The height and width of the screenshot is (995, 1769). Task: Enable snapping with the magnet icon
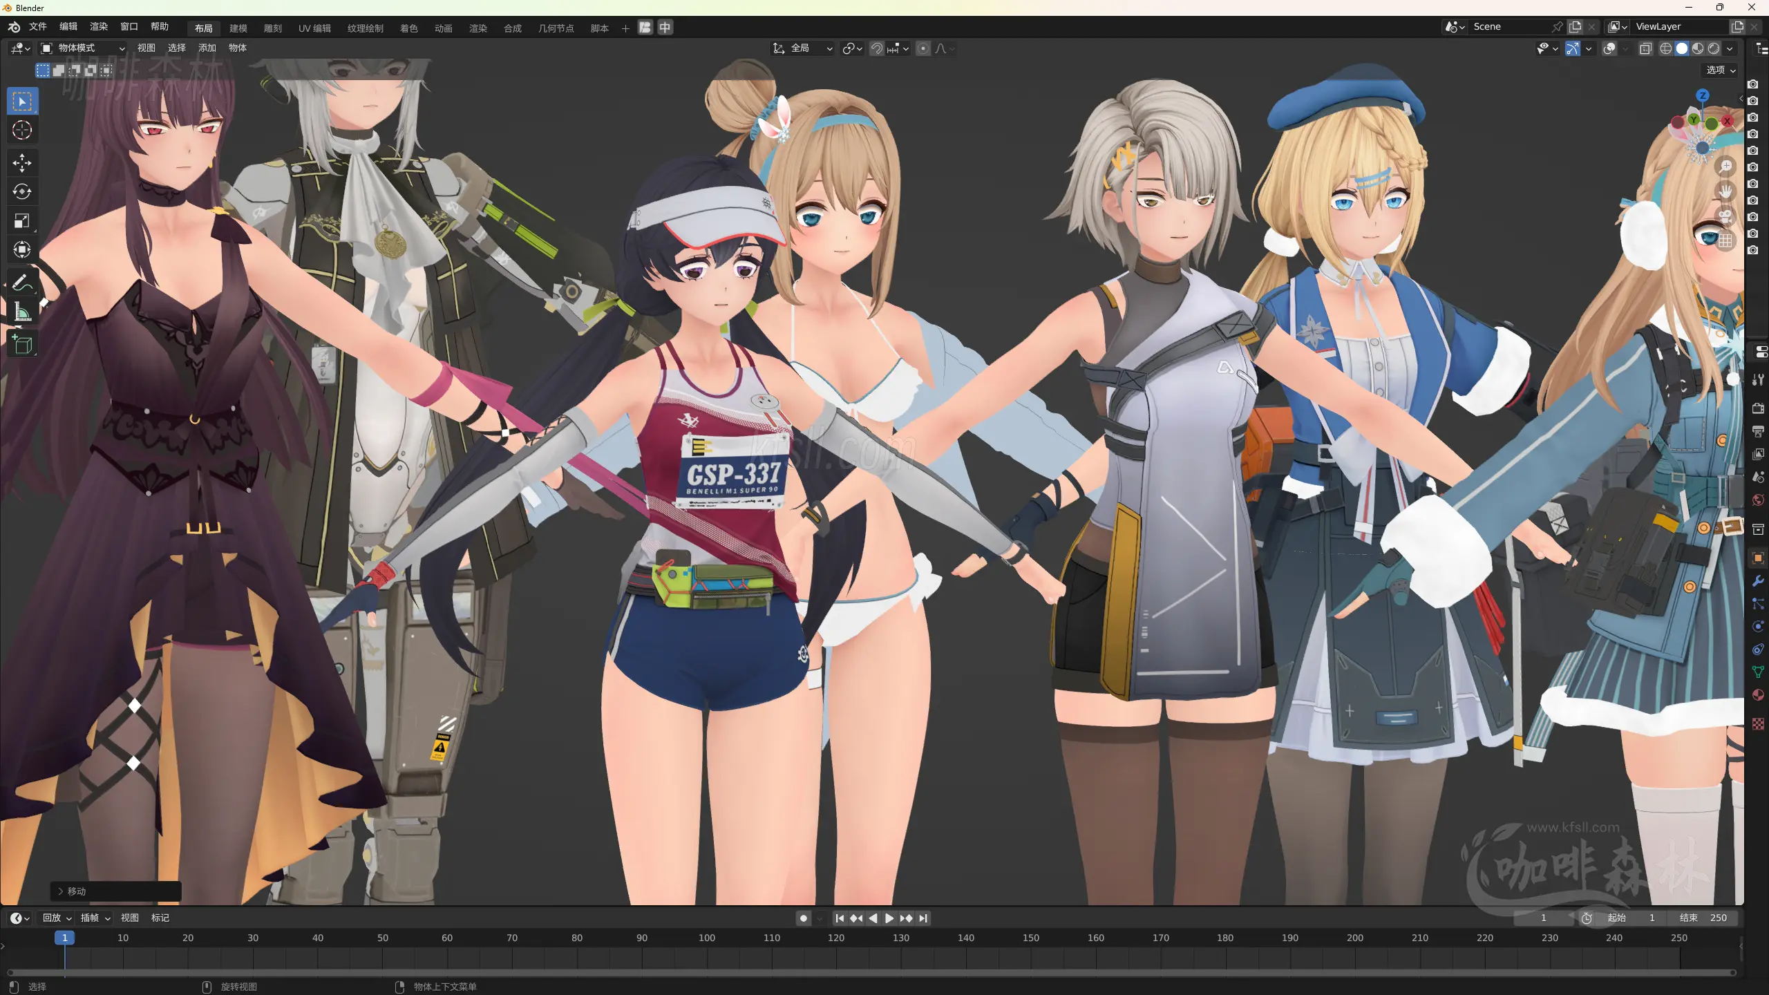pyautogui.click(x=876, y=48)
